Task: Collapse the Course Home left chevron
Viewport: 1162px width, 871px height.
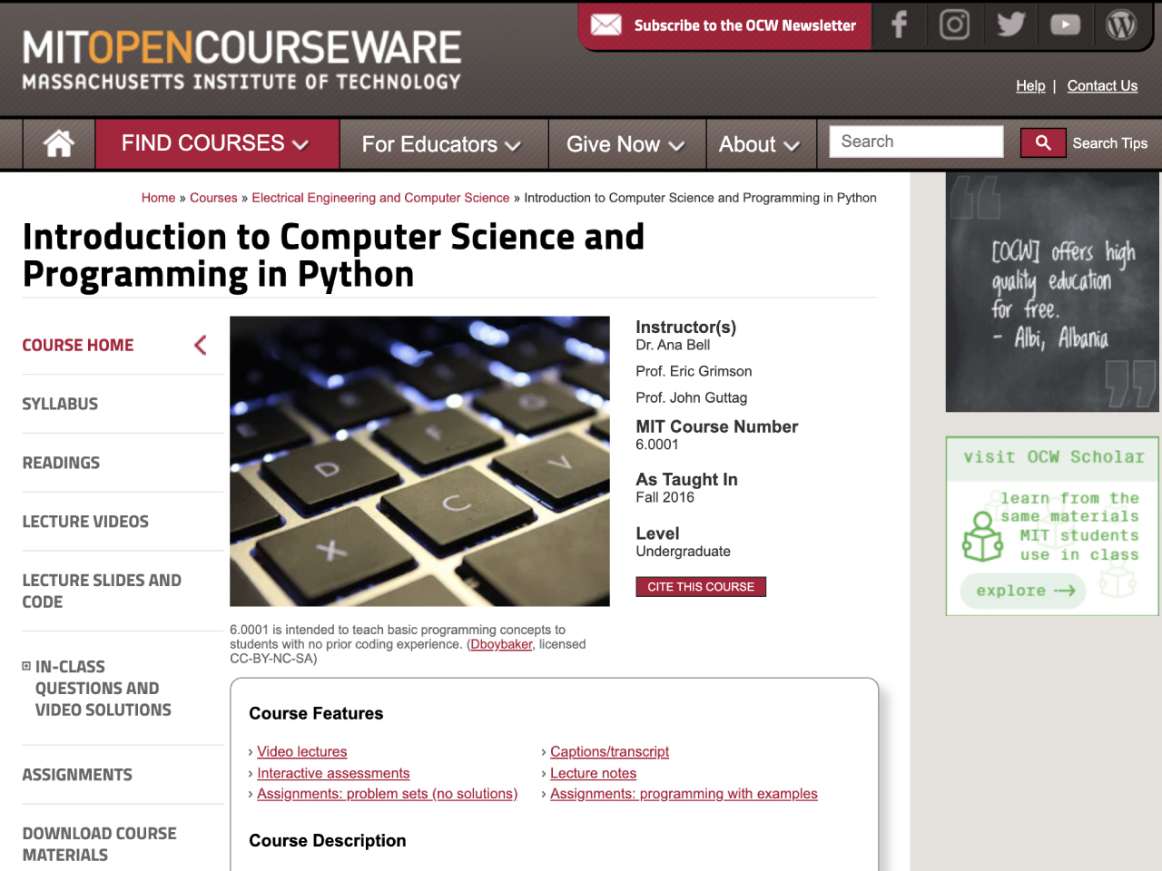Action: point(201,345)
